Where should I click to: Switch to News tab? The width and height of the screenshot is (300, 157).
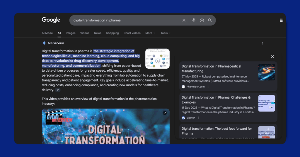pos(98,33)
